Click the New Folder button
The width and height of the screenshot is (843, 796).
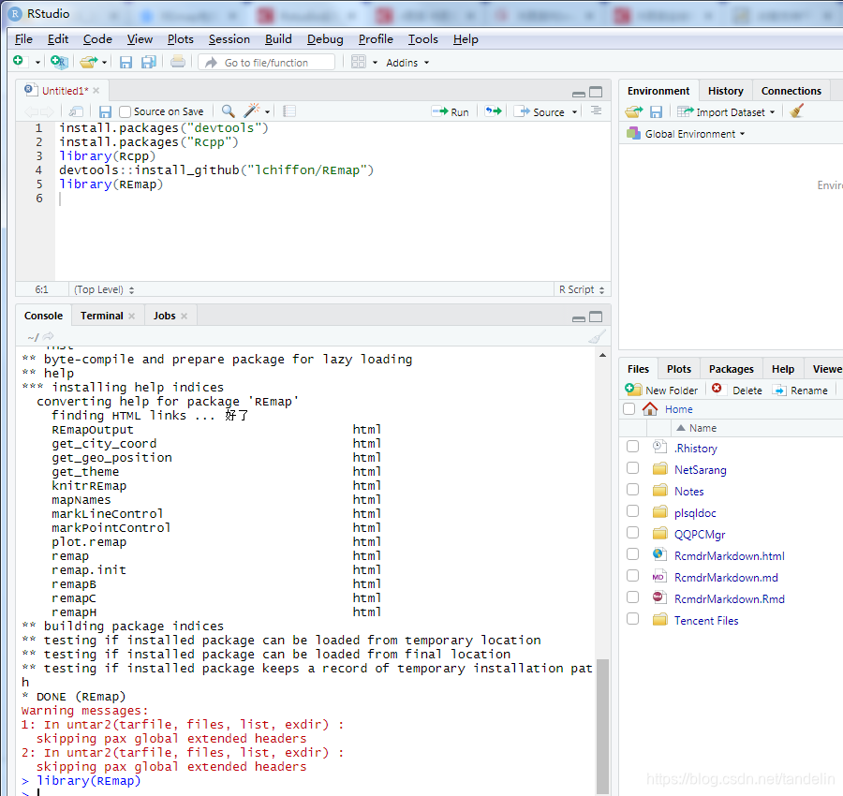click(662, 391)
